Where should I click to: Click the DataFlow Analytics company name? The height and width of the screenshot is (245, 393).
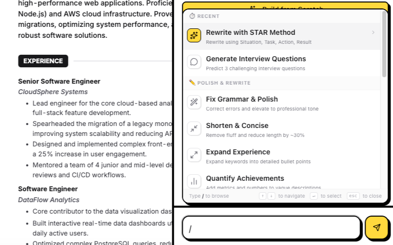coord(48,200)
